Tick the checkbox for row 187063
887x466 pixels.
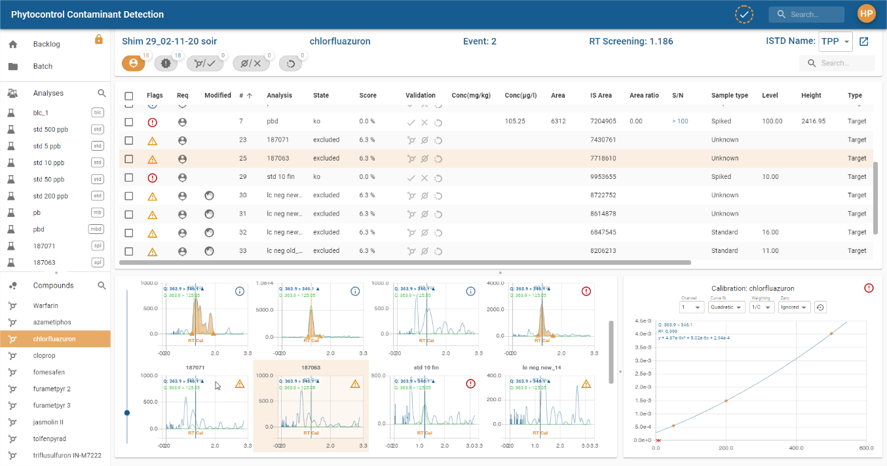[x=129, y=159]
